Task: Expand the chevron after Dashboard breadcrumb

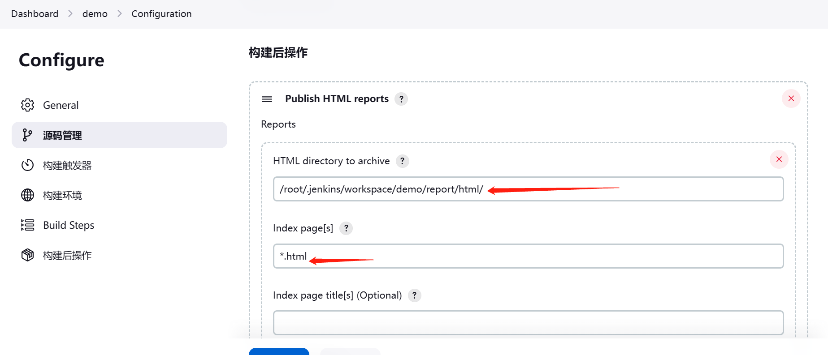Action: [x=70, y=14]
